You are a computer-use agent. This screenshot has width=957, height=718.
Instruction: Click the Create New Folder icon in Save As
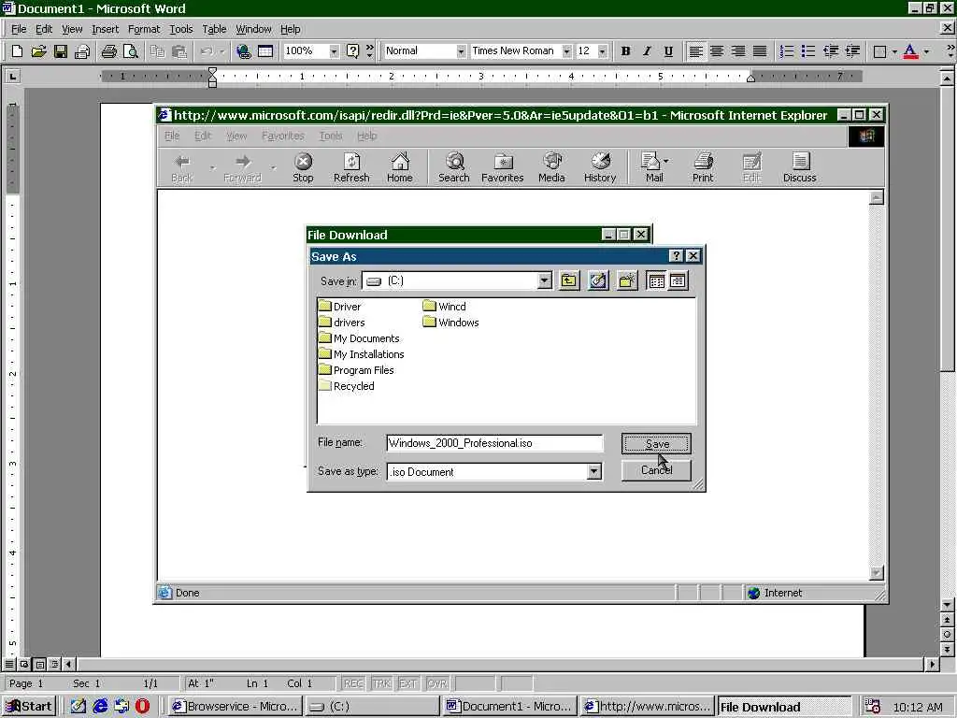tap(627, 280)
